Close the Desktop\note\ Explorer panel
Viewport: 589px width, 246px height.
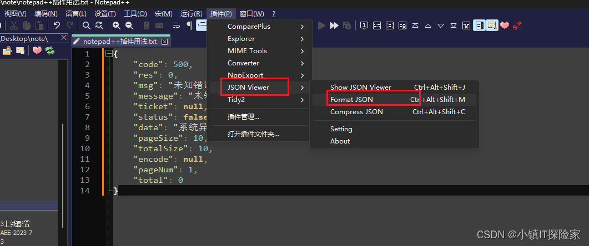point(64,38)
